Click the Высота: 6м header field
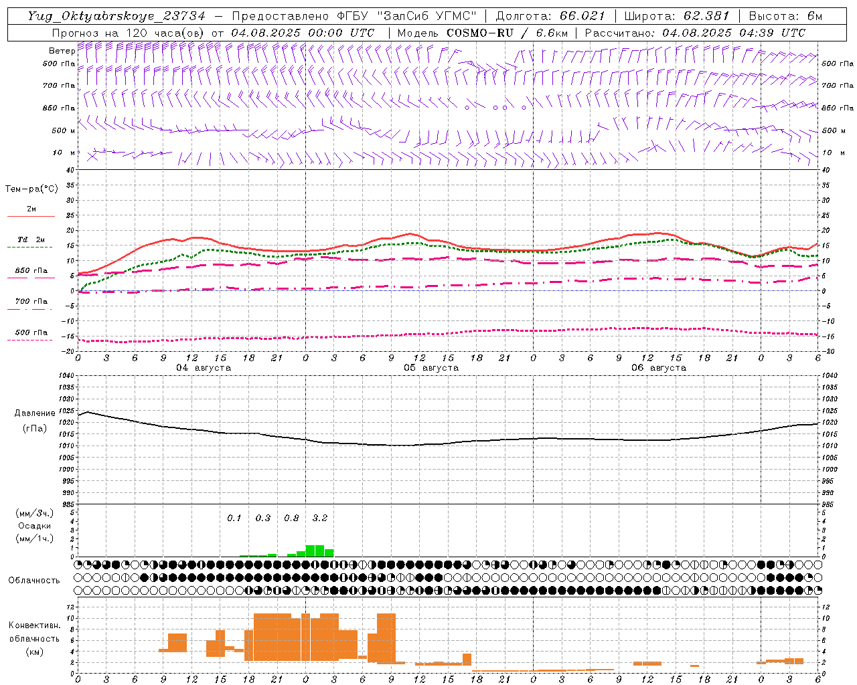857x685 pixels. pos(785,16)
